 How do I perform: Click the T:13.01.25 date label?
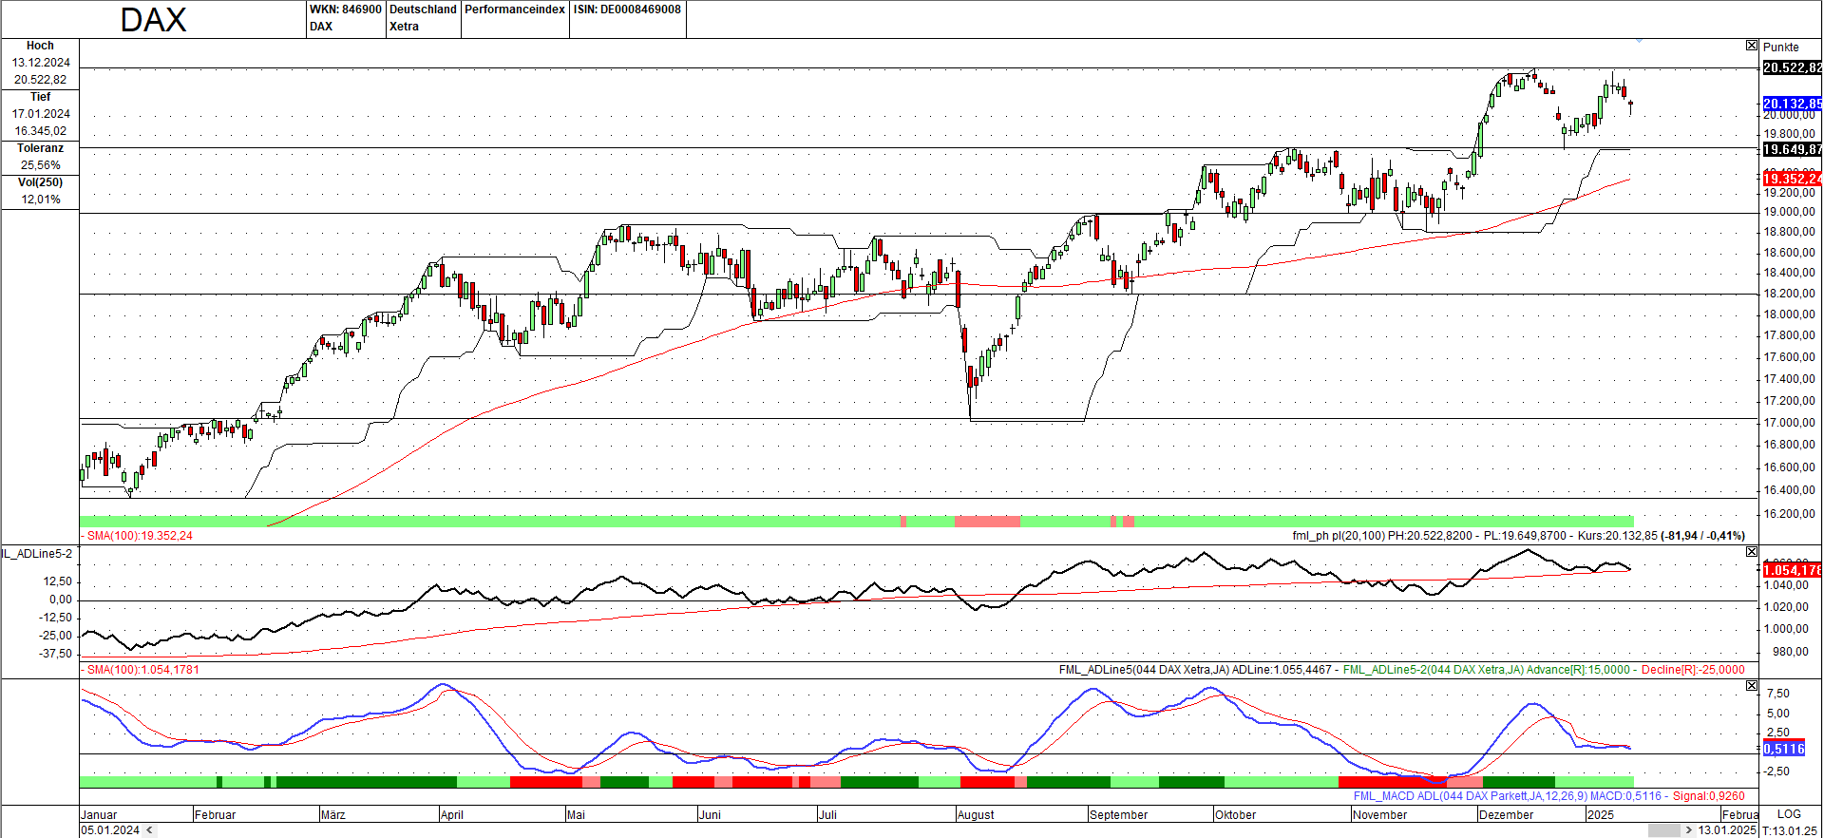pyautogui.click(x=1789, y=830)
